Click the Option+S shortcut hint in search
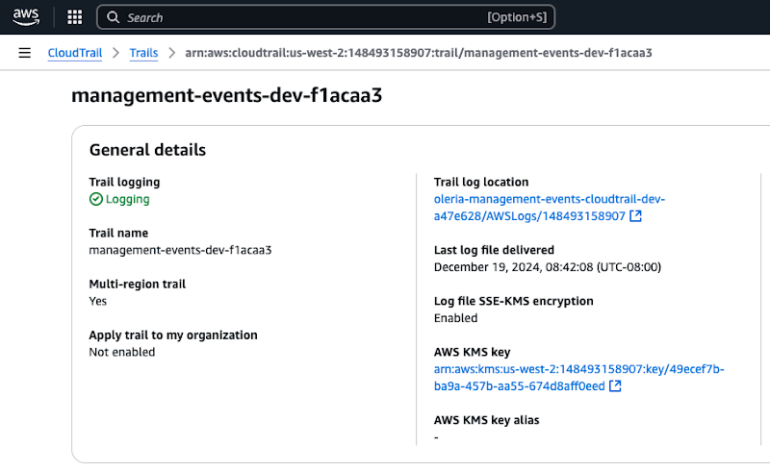 517,17
